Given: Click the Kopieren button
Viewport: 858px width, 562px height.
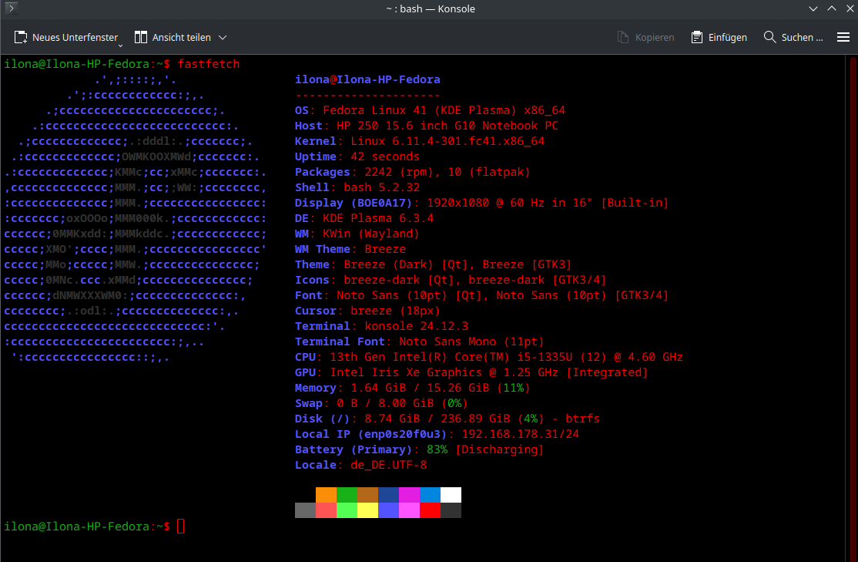Looking at the screenshot, I should [645, 37].
